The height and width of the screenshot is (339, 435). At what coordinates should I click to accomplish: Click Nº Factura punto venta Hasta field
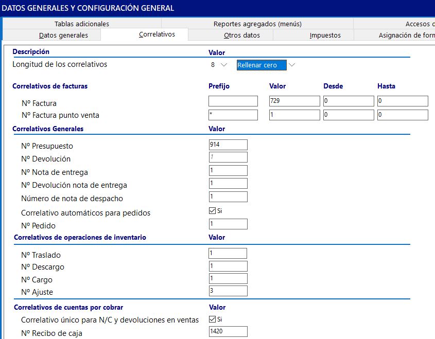pyautogui.click(x=403, y=115)
